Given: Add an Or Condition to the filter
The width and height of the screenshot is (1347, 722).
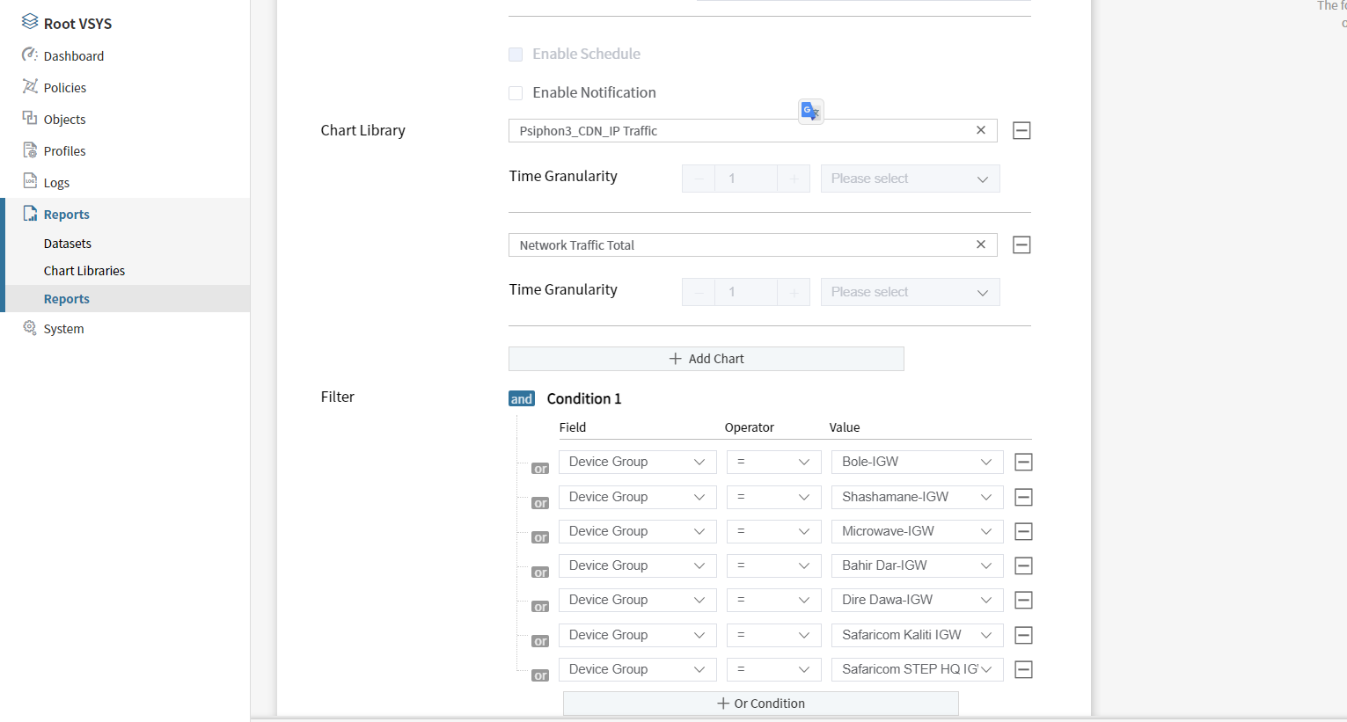Looking at the screenshot, I should click(760, 704).
